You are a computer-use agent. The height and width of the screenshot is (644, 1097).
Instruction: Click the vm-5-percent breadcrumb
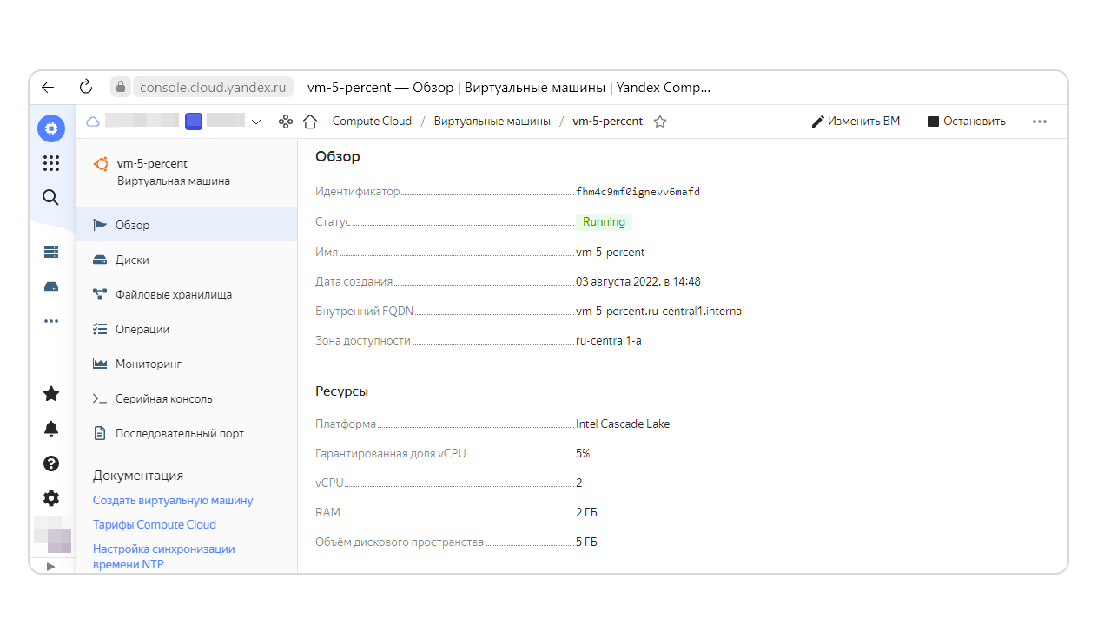pyautogui.click(x=608, y=122)
